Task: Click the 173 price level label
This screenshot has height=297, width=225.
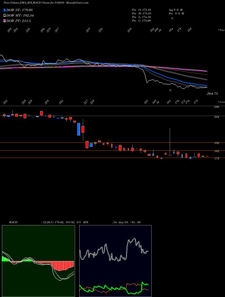Action: tap(216, 158)
